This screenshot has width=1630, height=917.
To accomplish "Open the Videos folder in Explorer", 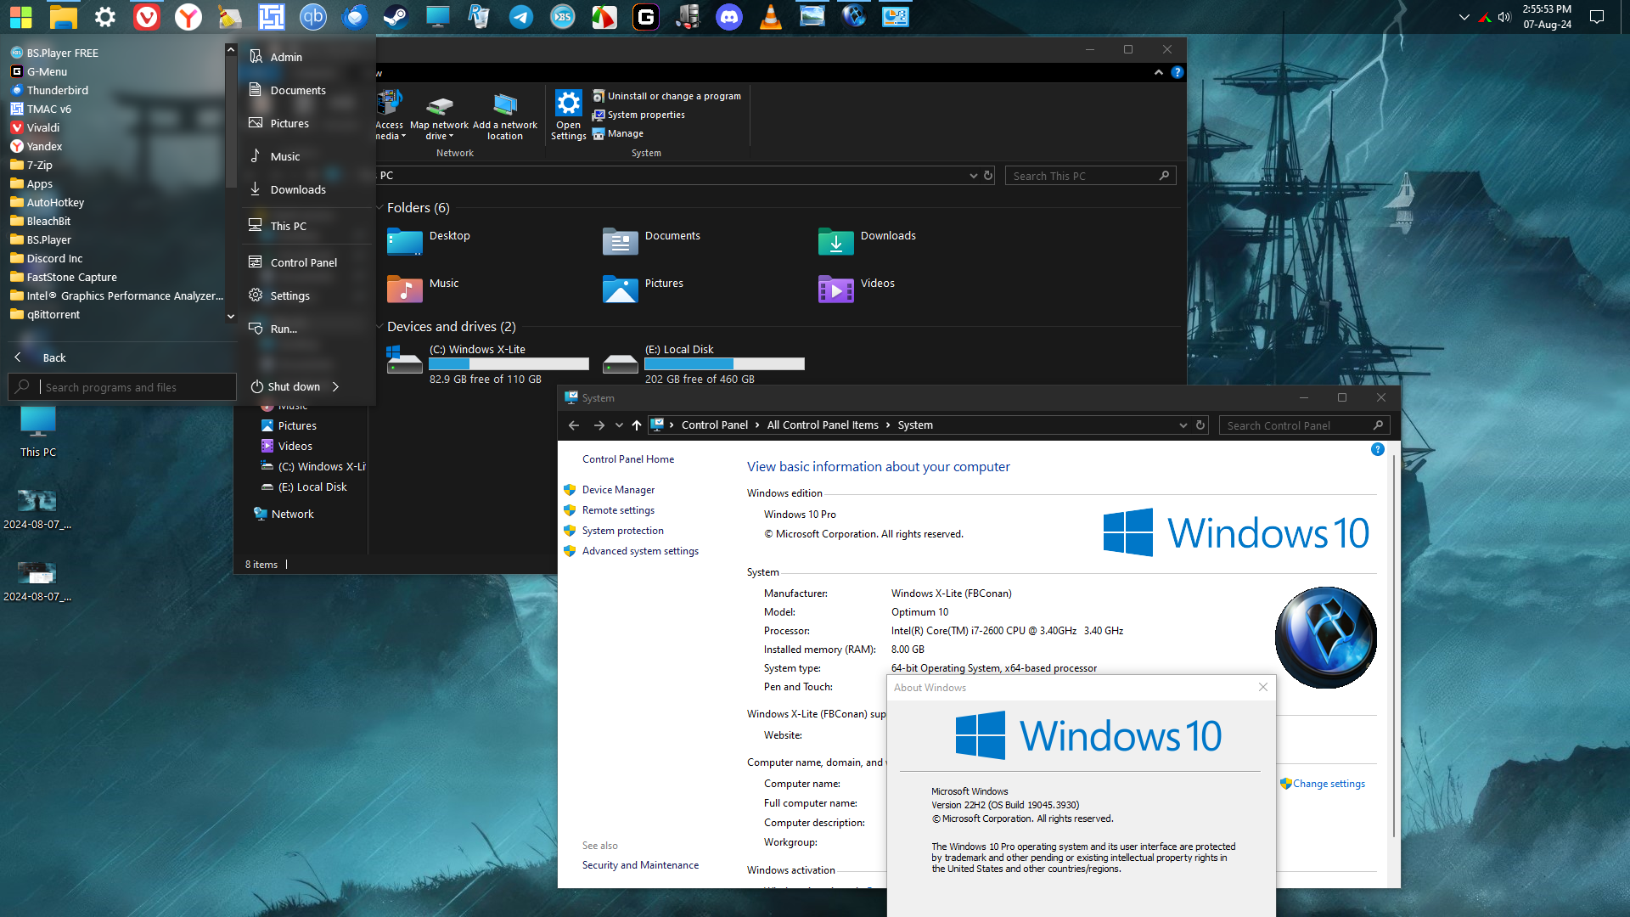I will tap(857, 289).
